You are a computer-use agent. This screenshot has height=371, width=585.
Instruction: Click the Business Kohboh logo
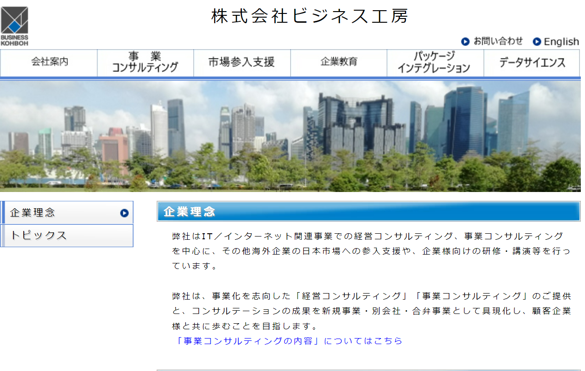tap(14, 26)
